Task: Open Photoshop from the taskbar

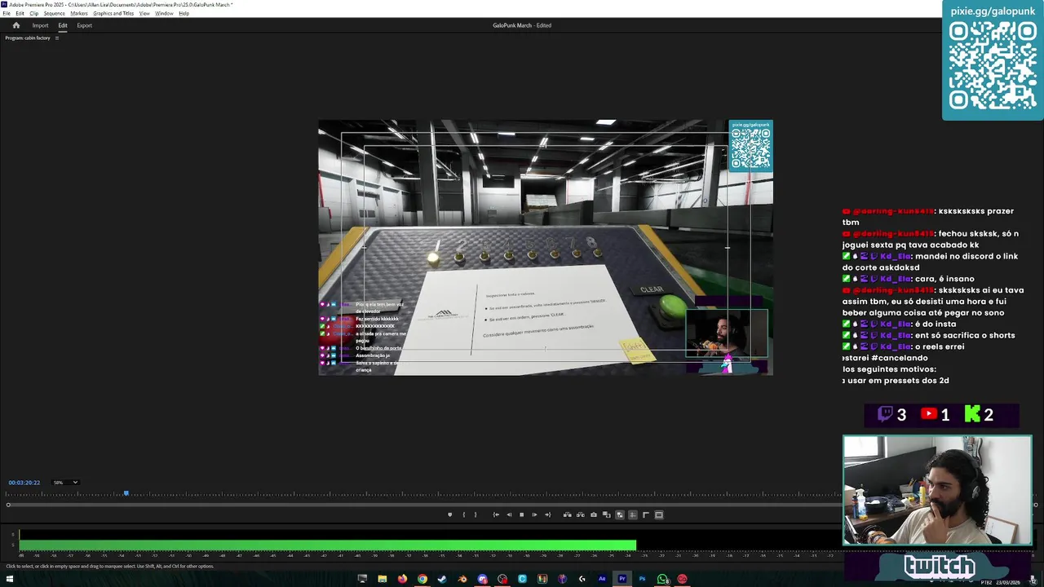Action: pyautogui.click(x=642, y=580)
